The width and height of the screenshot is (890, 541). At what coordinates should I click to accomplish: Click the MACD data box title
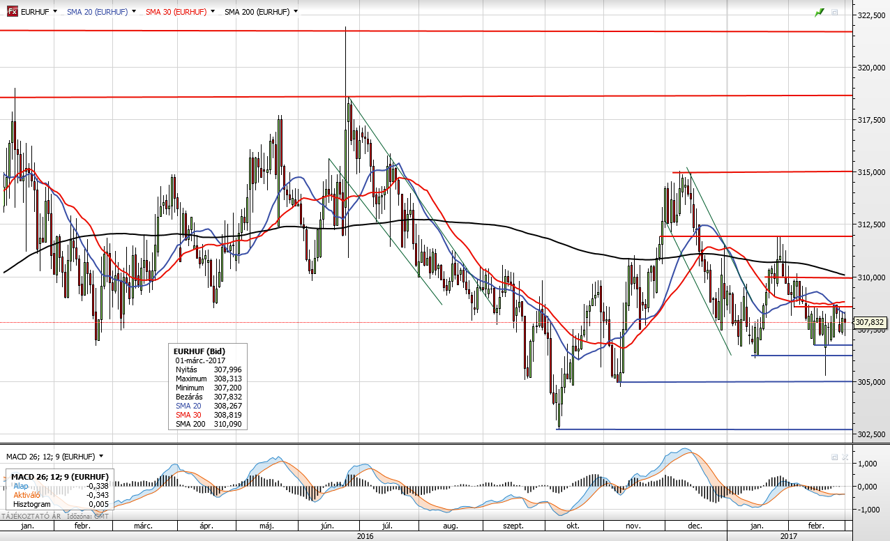[x=60, y=477]
